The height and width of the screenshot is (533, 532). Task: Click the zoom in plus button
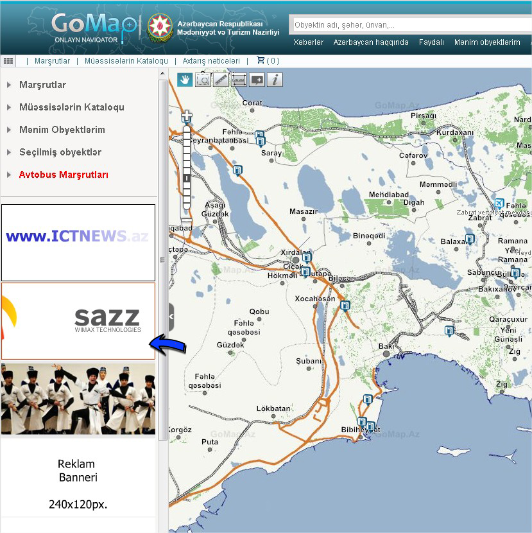tap(187, 118)
